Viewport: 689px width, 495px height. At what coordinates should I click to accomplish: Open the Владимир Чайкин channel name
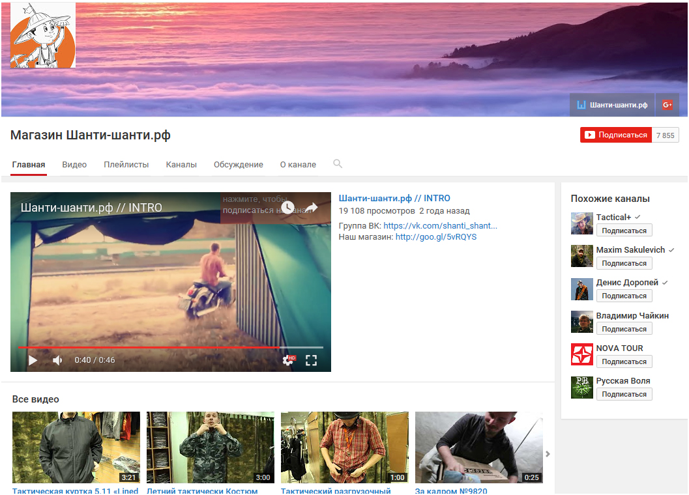[632, 315]
